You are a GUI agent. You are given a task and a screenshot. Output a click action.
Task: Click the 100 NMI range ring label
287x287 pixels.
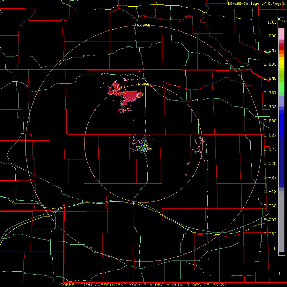click(x=143, y=25)
